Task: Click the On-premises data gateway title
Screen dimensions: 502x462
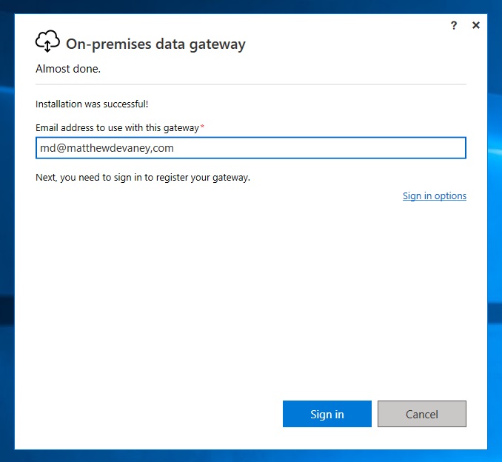Action: (155, 44)
